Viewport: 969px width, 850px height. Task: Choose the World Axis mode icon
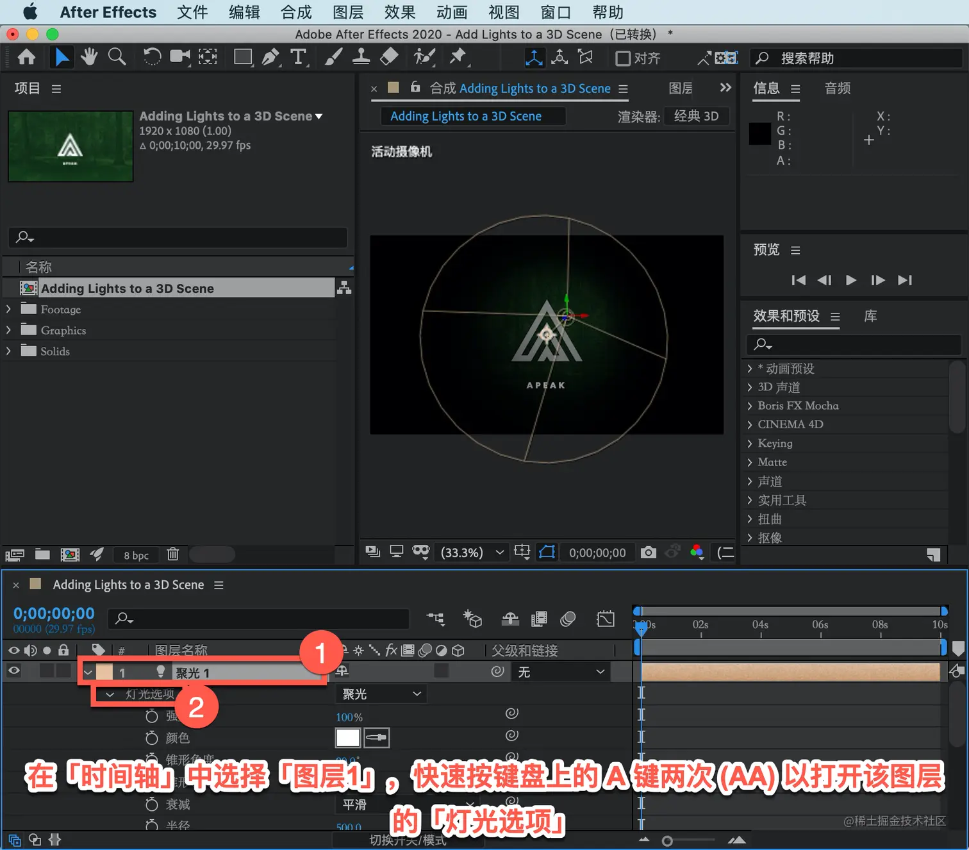(559, 58)
